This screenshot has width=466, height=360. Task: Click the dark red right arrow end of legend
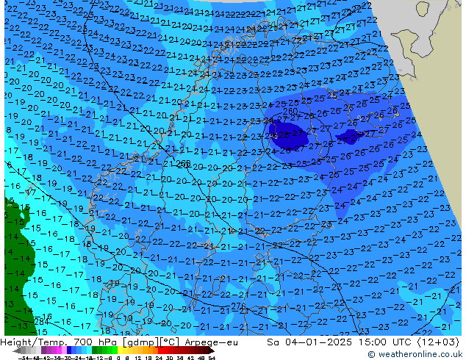point(212,350)
